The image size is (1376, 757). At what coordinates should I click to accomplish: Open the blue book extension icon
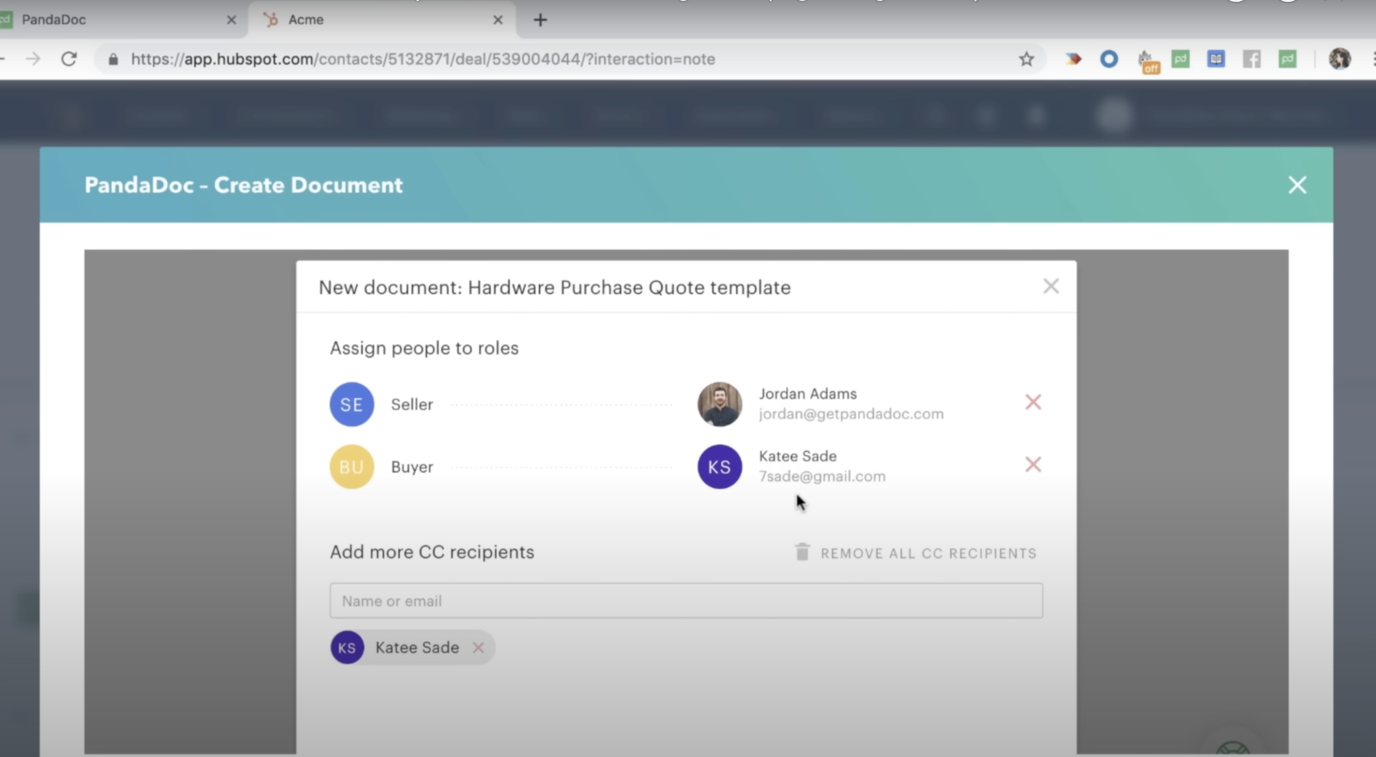[x=1216, y=59]
